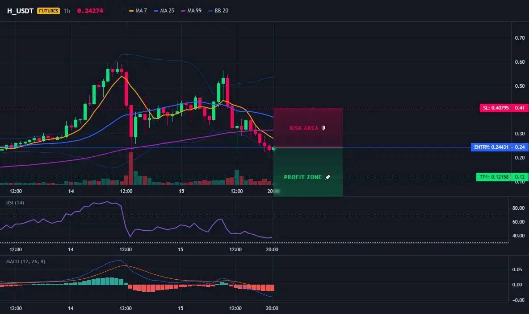Screen dimensions: 529x314
Task: Toggle the MA 99 legend entry
Action: click(x=191, y=11)
